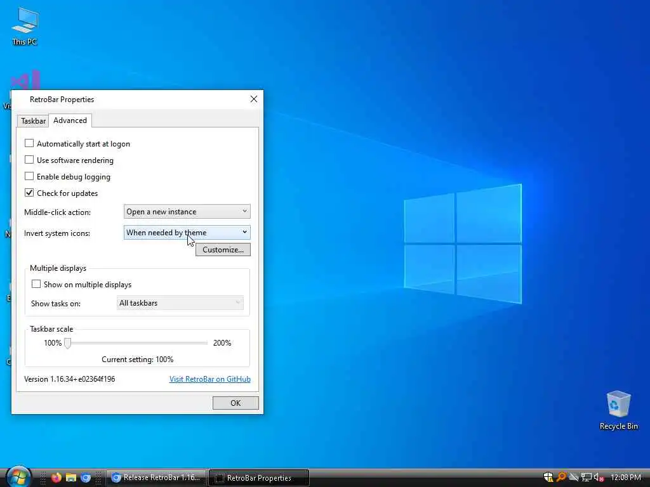650x487 pixels.
Task: Click the 200% scale label
Action: click(x=222, y=343)
